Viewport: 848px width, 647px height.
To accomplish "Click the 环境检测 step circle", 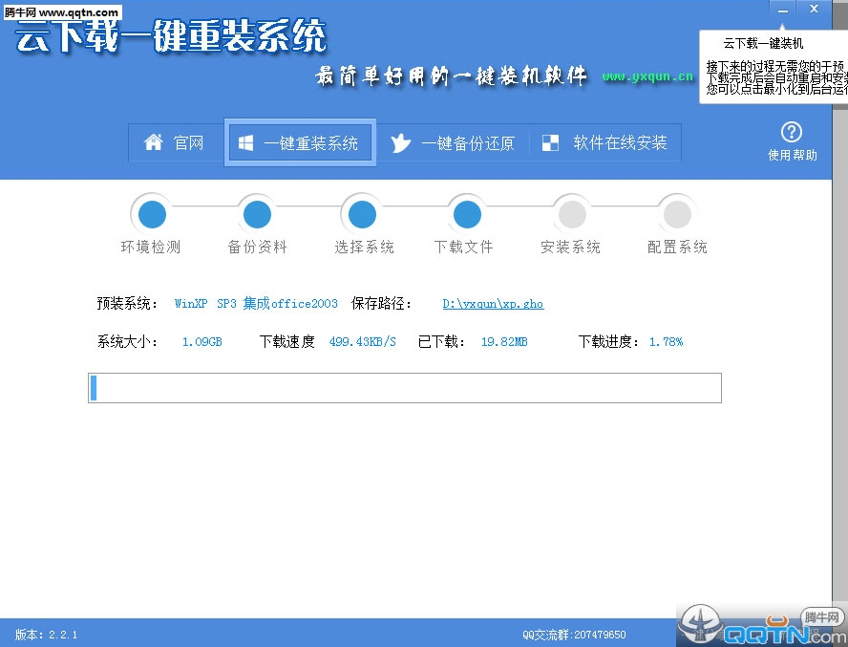I will (150, 213).
